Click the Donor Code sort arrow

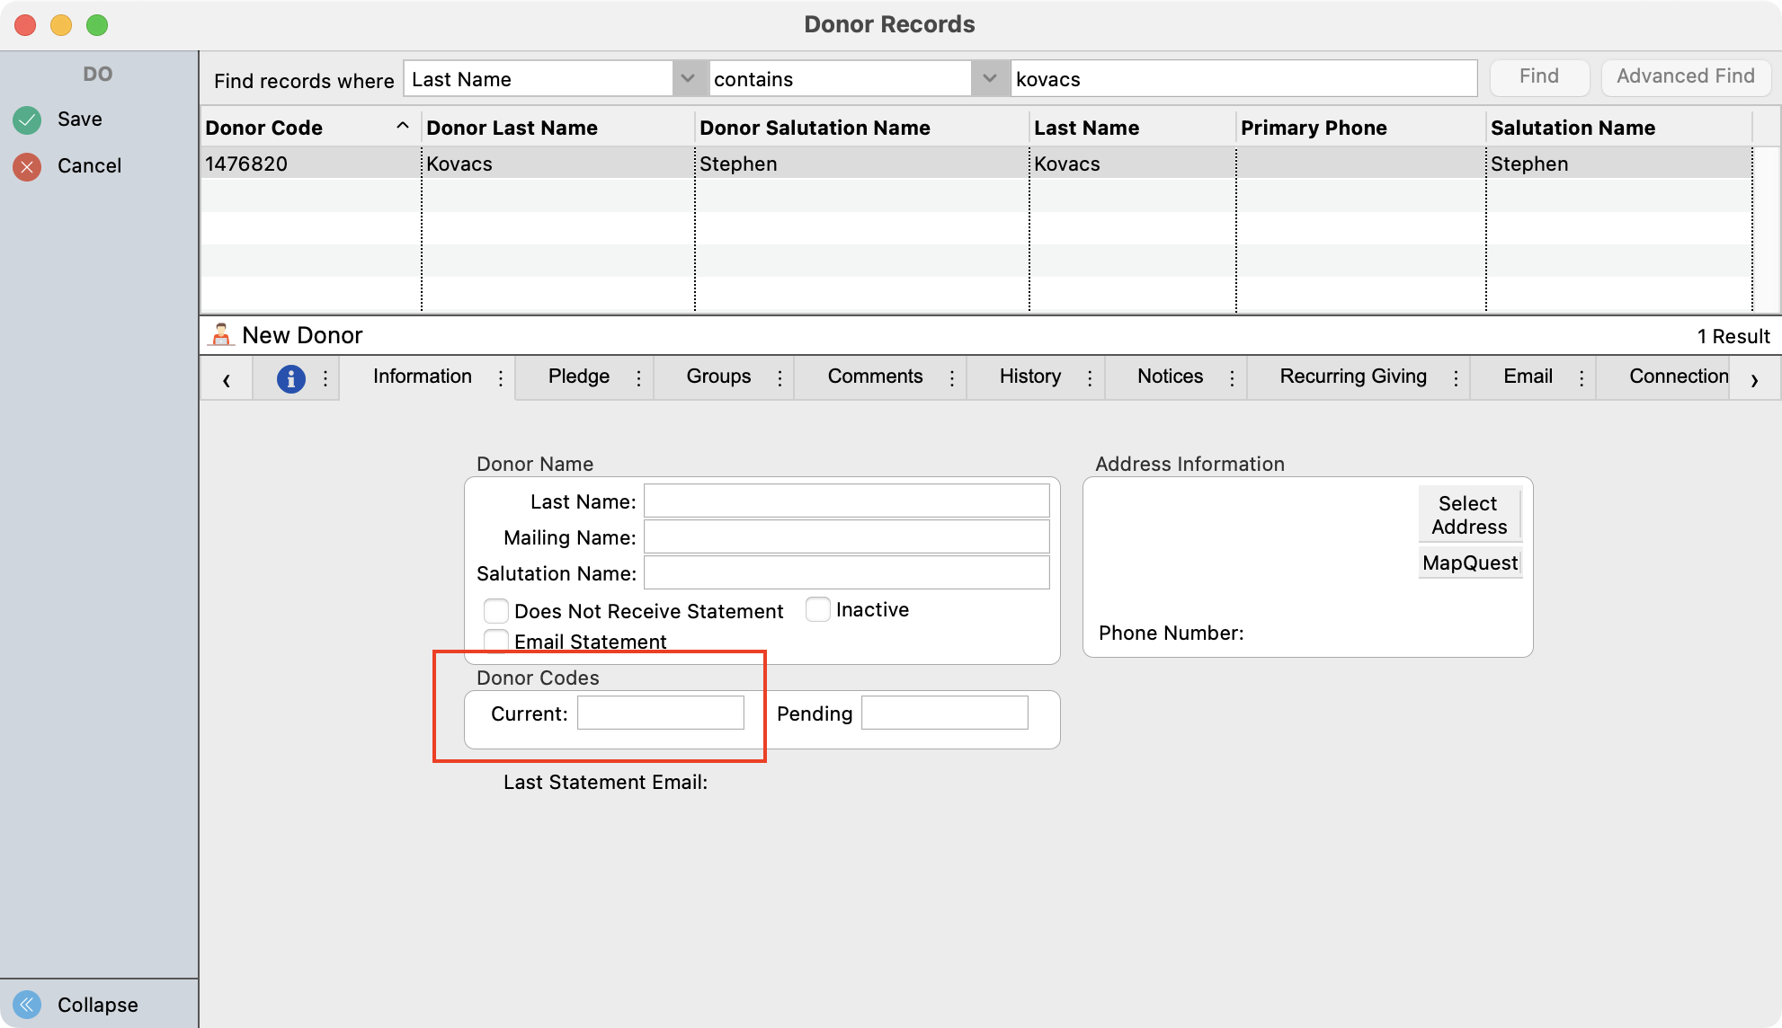point(403,127)
